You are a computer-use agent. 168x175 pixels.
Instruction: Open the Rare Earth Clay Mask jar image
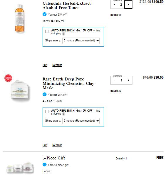(x=20, y=90)
